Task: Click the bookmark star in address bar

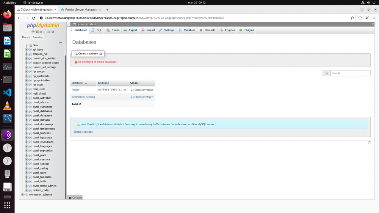Action: click(352, 18)
